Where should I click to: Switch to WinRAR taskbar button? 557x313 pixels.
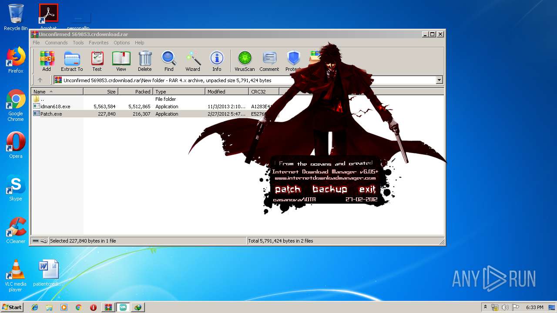click(x=108, y=307)
